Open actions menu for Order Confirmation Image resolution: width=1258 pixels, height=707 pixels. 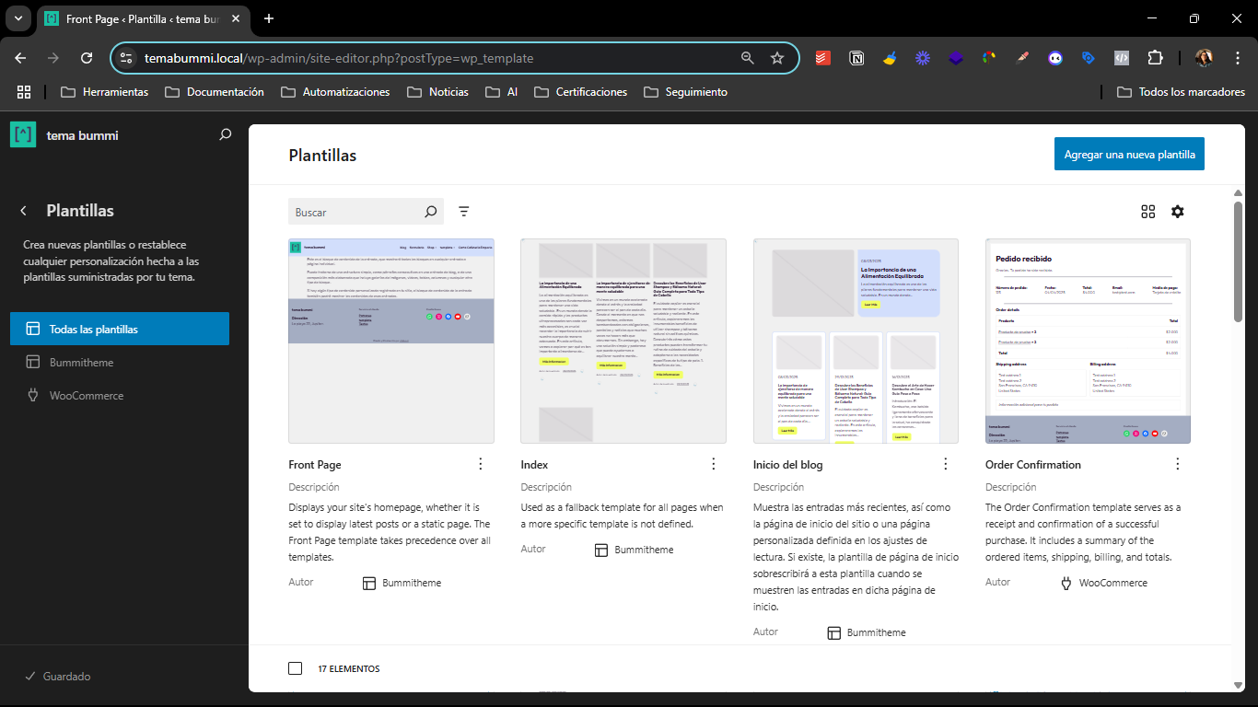click(1177, 464)
